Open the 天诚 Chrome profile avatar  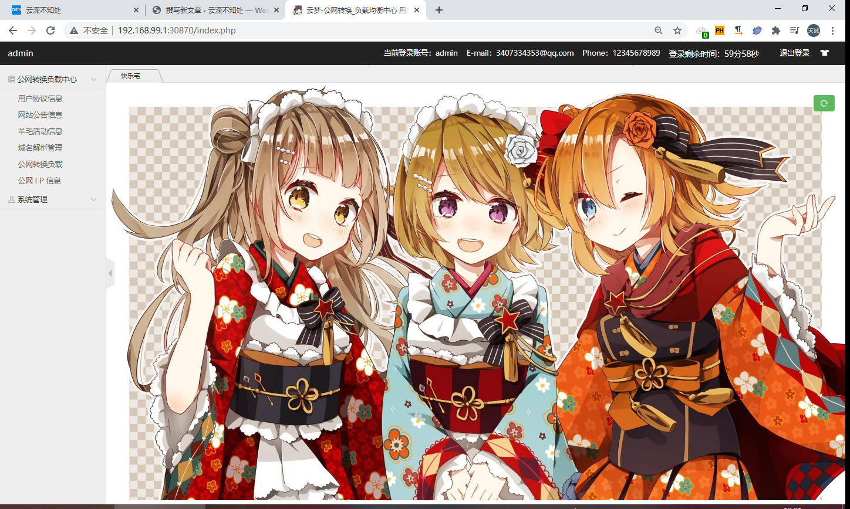click(x=813, y=30)
